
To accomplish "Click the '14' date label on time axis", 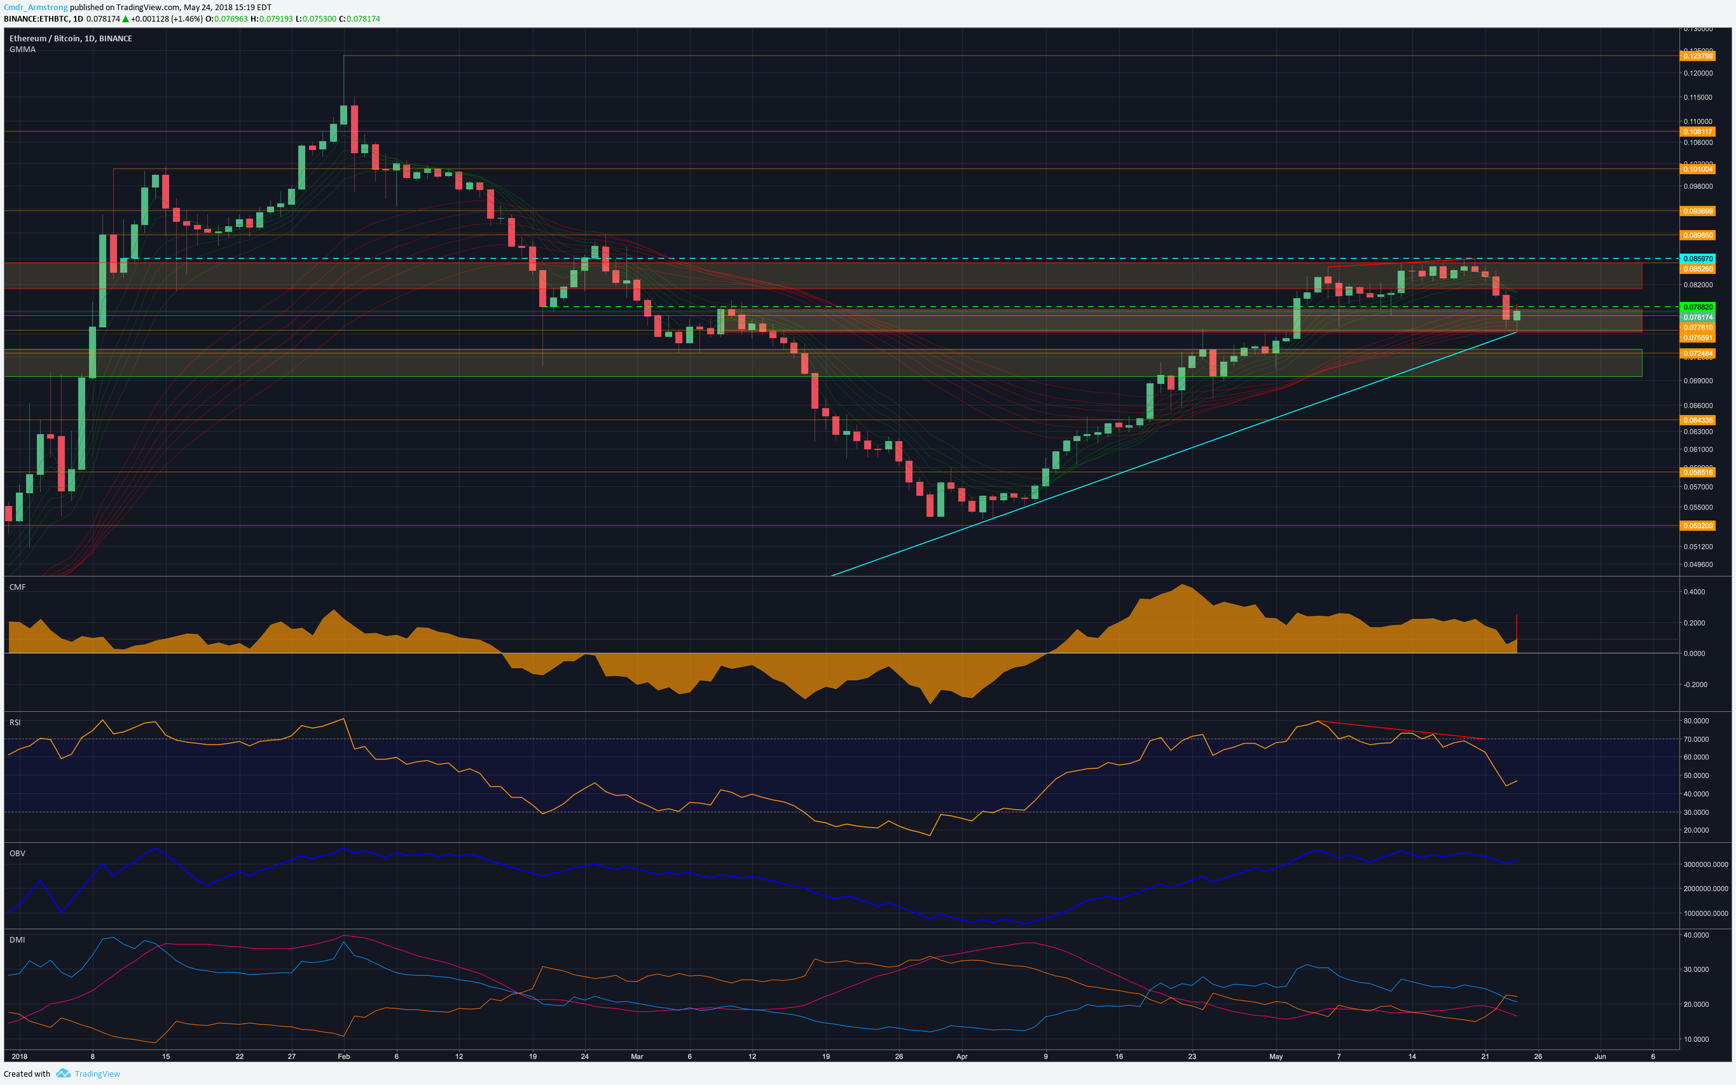I will coord(1412,1056).
